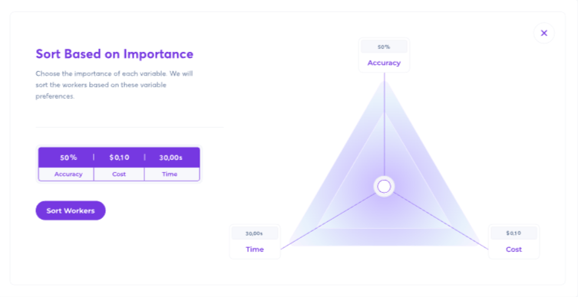This screenshot has height=297, width=578.
Task: Select the Cost tab under summary bar
Action: click(119, 175)
